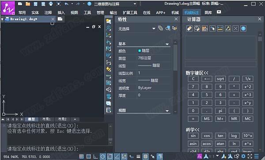The height and width of the screenshot is (160, 265).
Task: Open the APP+ ribbon tab
Action: click(x=161, y=12)
